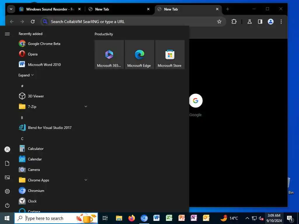Open PowerPoint from the taskbar

(181, 218)
